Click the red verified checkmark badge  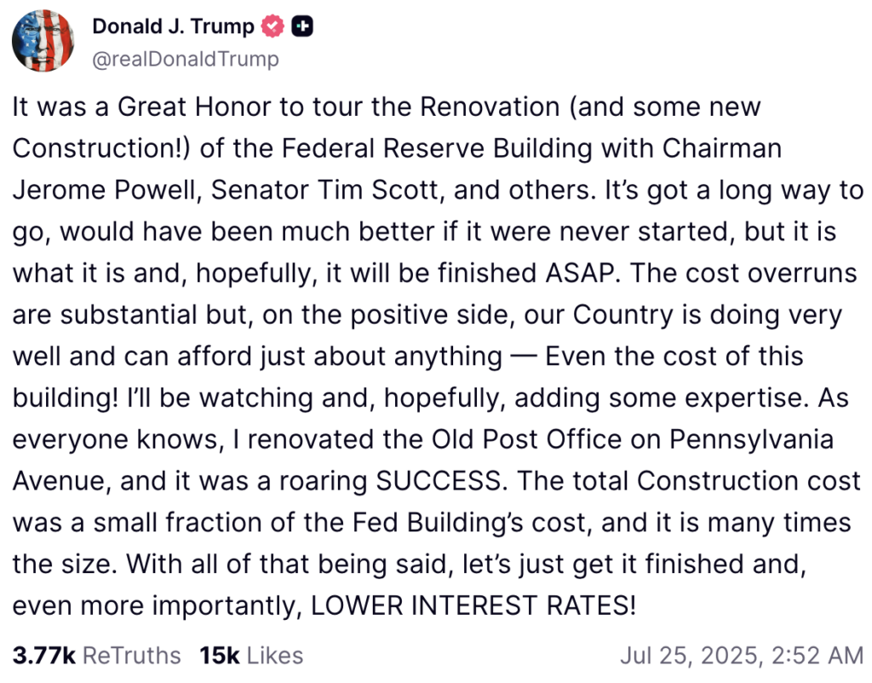(x=272, y=26)
